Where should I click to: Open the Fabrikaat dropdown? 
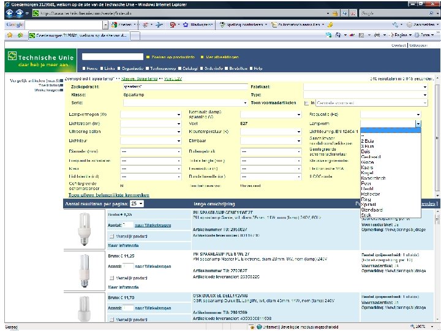[x=366, y=87]
